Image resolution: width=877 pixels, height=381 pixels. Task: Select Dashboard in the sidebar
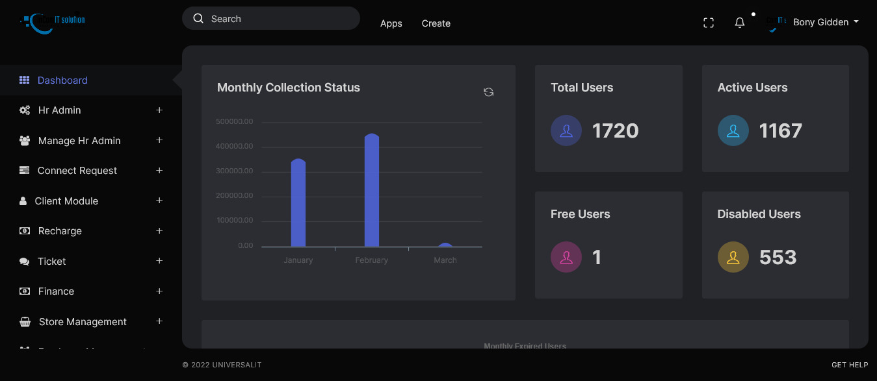click(x=62, y=80)
